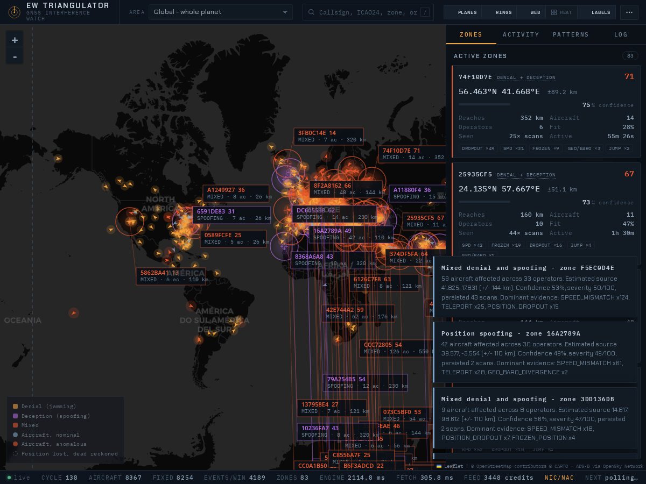This screenshot has width=646, height=484.
Task: Open the Position spoofing zone 16A2789A notification
Action: coord(535,353)
